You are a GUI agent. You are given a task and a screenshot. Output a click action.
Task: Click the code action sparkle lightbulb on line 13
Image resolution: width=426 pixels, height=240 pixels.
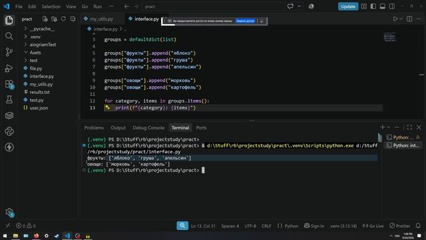(x=107, y=107)
